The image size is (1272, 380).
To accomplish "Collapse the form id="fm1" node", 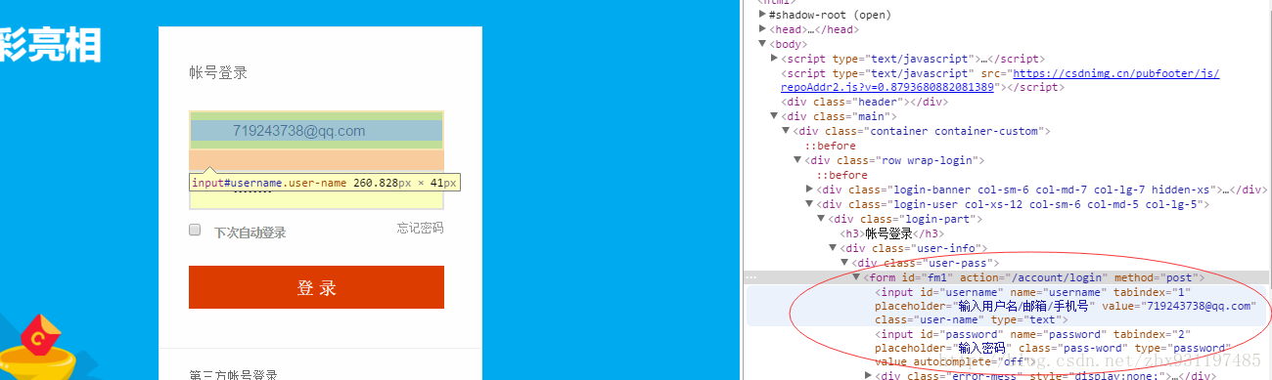I will tap(857, 277).
